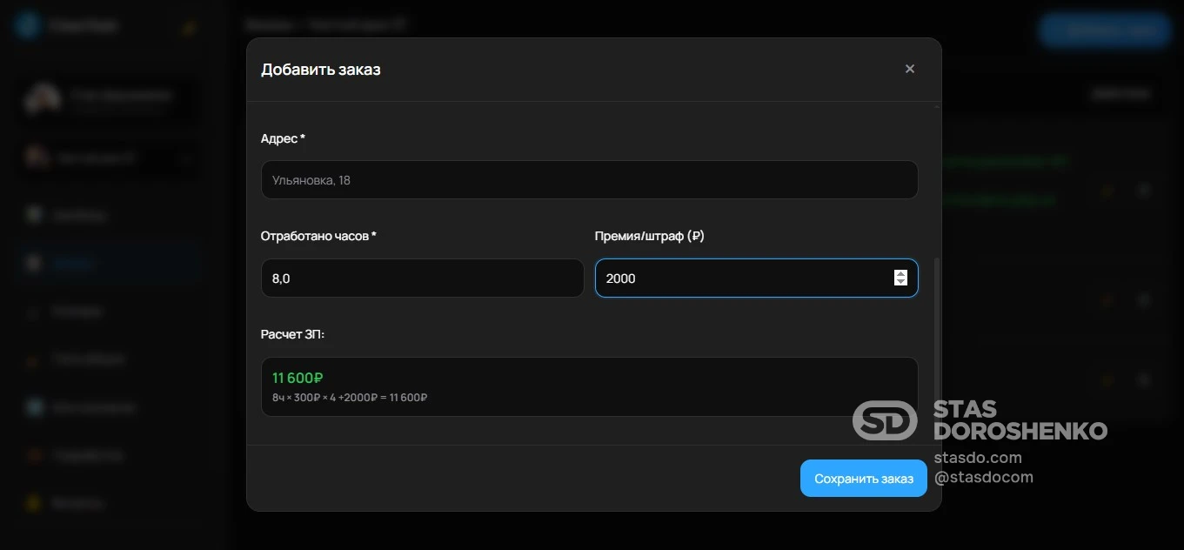The image size is (1184, 550).
Task: Click the Адрес input field
Action: [589, 179]
